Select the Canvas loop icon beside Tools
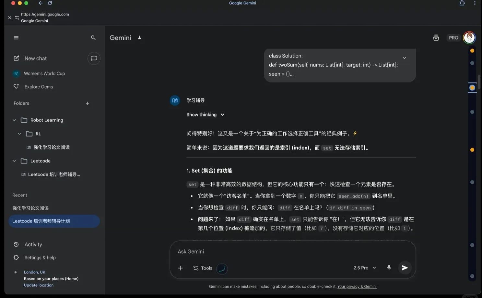The image size is (482, 298). pos(222,269)
